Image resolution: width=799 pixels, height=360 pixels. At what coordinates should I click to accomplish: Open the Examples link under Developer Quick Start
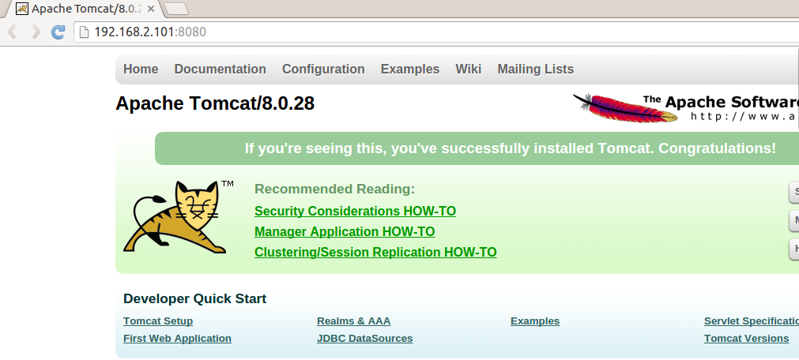point(535,321)
